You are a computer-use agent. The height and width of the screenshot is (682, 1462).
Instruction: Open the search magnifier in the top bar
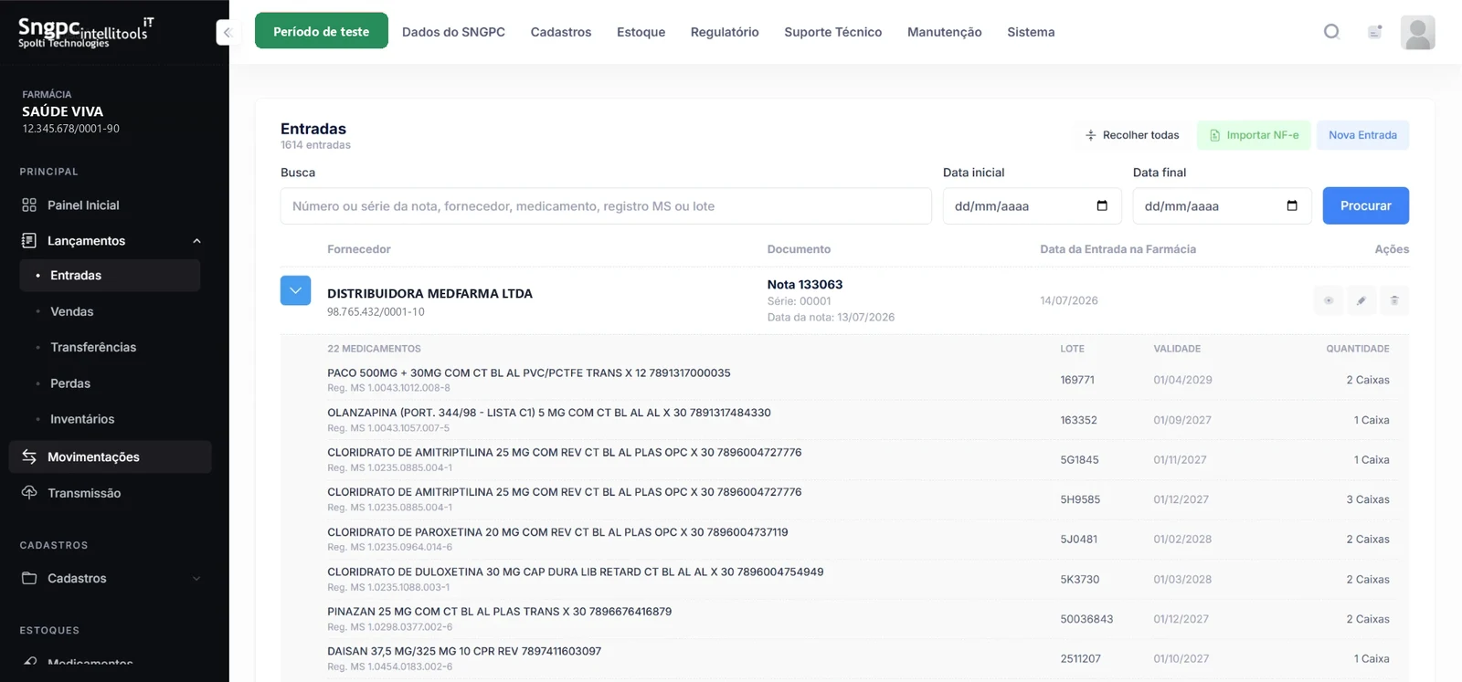pyautogui.click(x=1331, y=32)
